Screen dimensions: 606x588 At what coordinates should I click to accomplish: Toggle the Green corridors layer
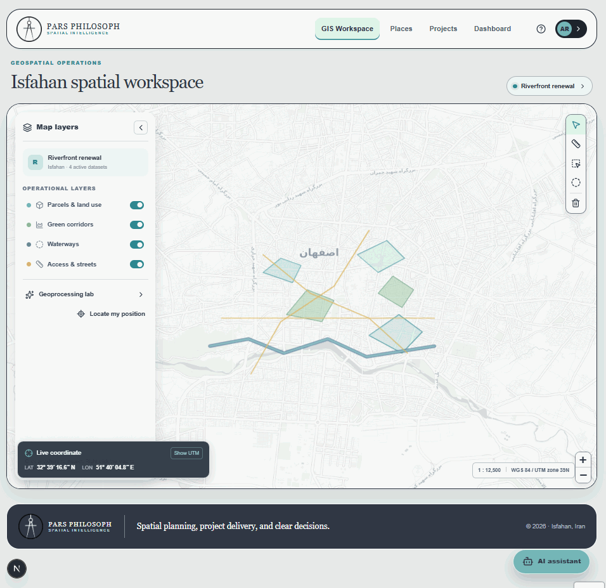click(137, 225)
